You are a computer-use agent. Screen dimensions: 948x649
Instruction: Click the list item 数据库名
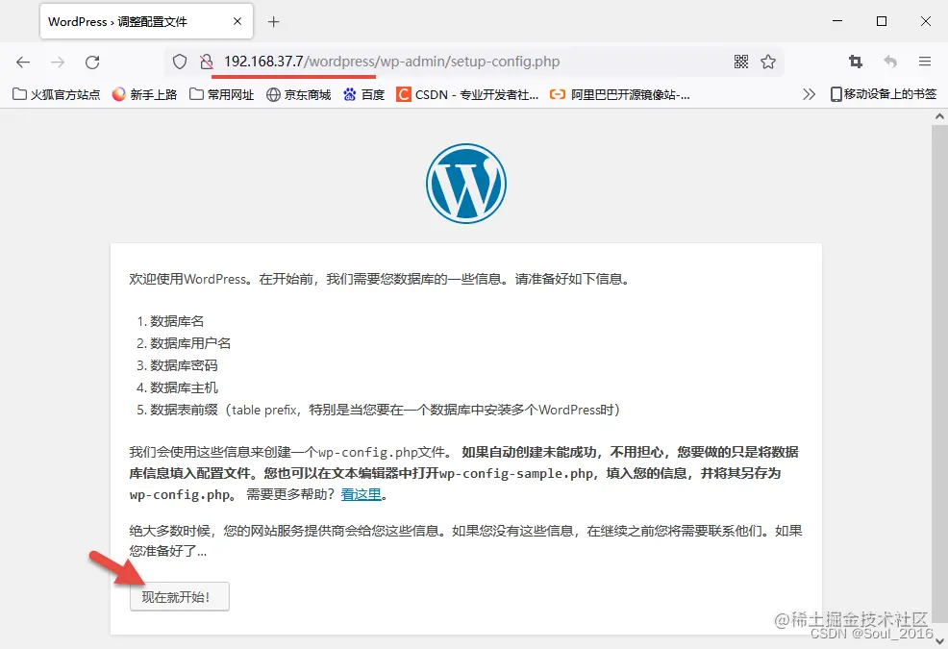(177, 321)
